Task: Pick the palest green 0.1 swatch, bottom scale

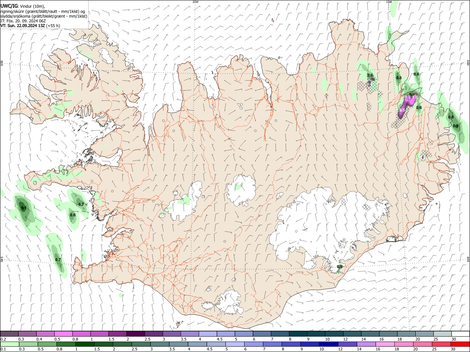Action: click(10, 344)
